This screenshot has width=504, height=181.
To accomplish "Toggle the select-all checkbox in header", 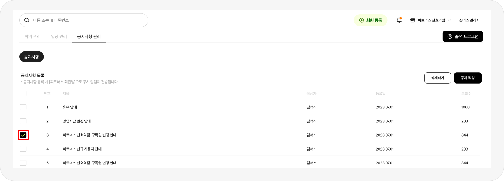I will [x=23, y=93].
